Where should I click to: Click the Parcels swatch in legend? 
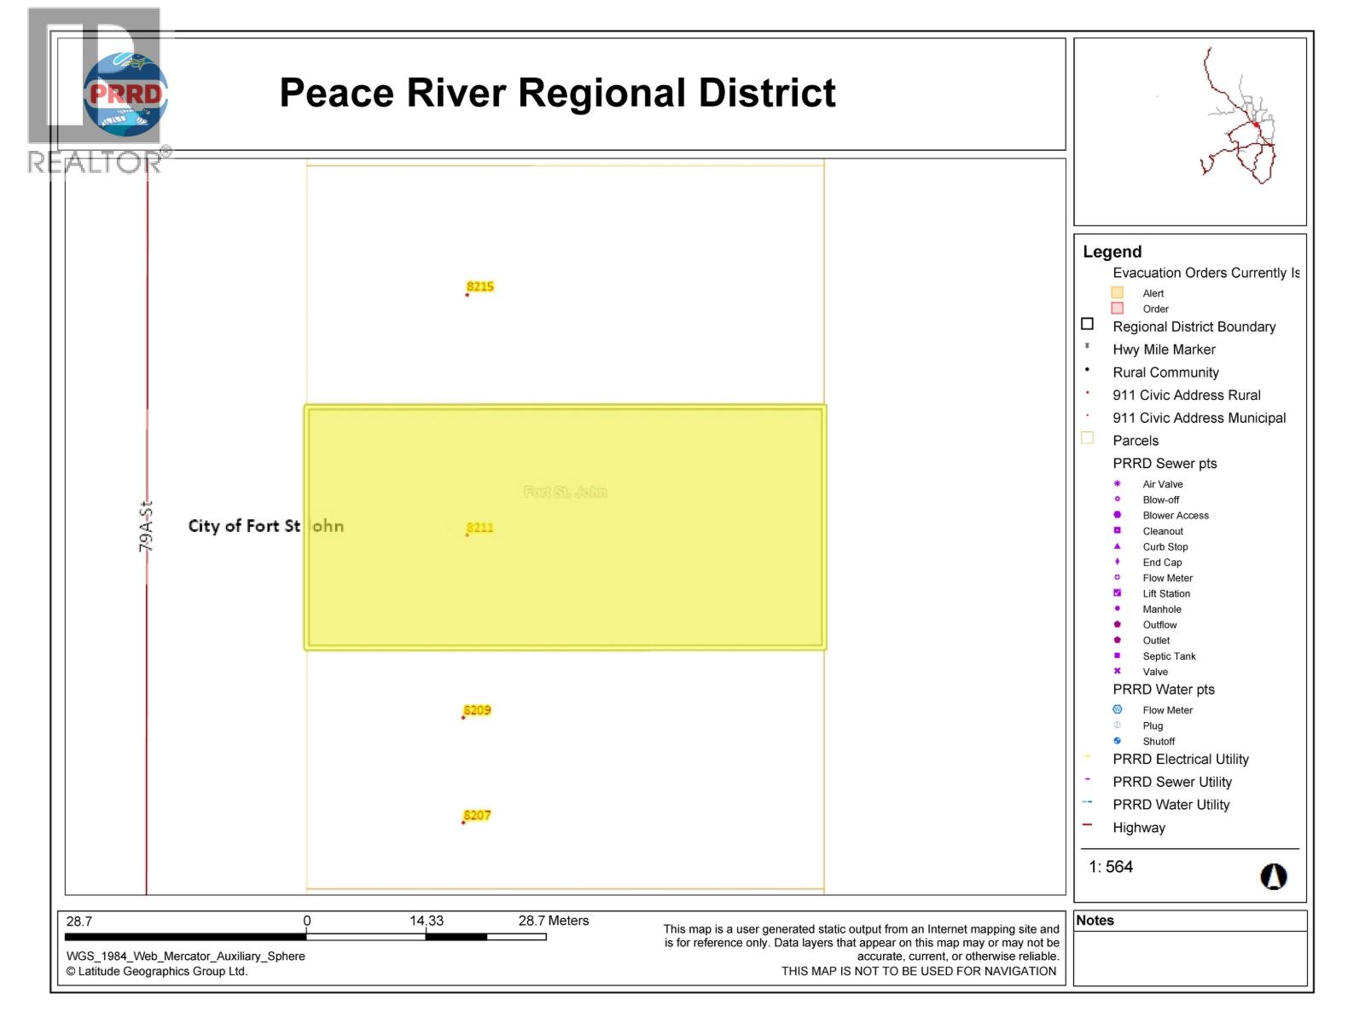click(1087, 439)
